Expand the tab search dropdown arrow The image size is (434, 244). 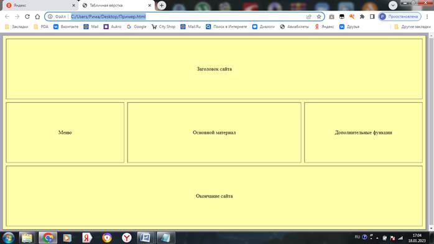(393, 5)
